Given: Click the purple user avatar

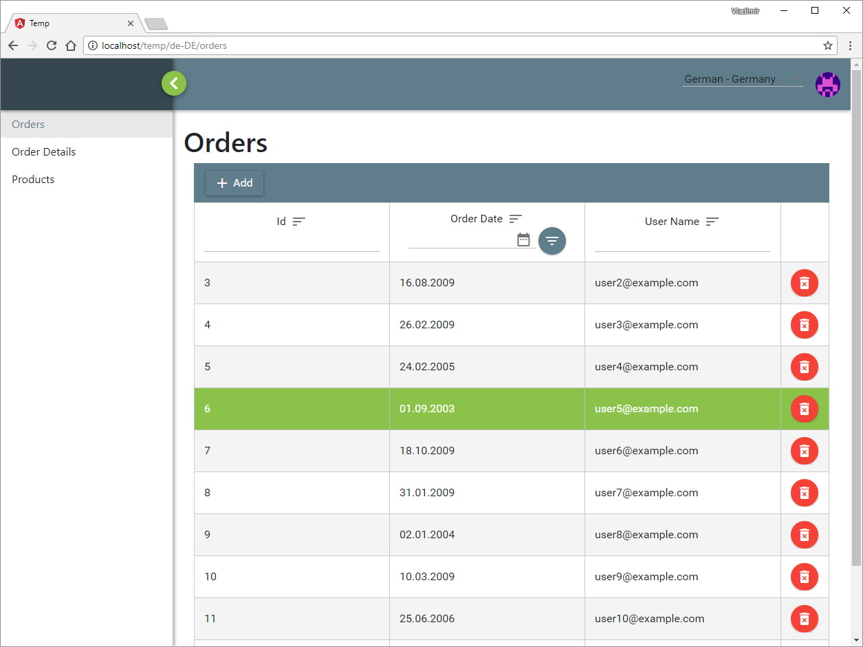Looking at the screenshot, I should [x=827, y=84].
